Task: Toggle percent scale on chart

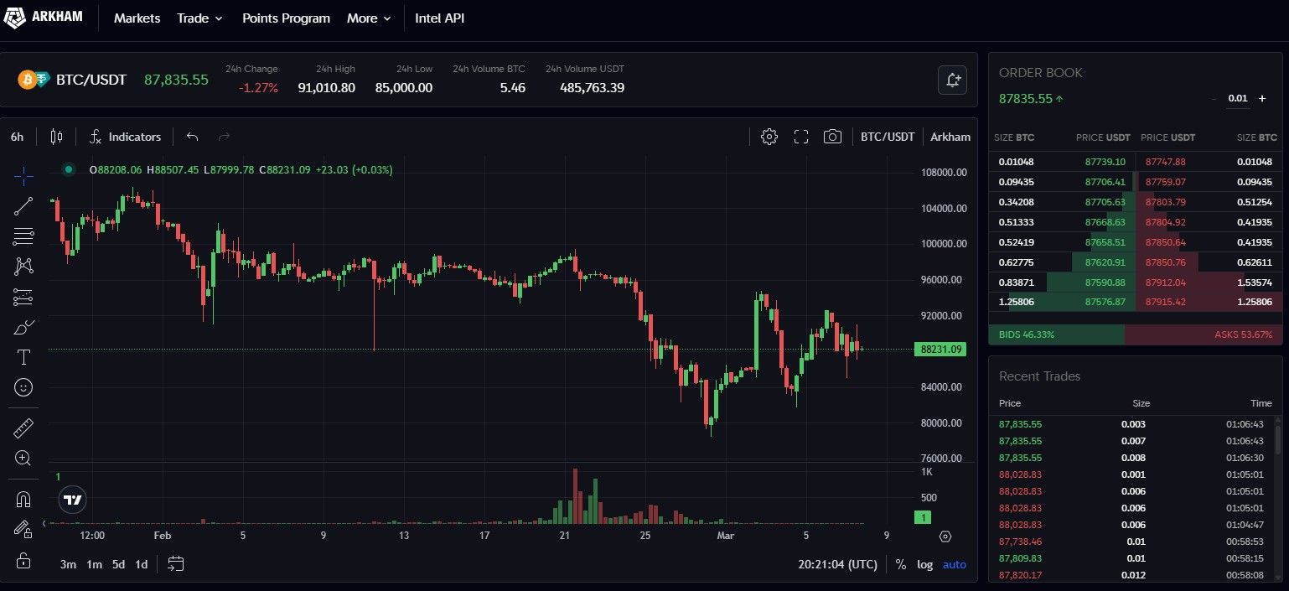Action: click(900, 564)
